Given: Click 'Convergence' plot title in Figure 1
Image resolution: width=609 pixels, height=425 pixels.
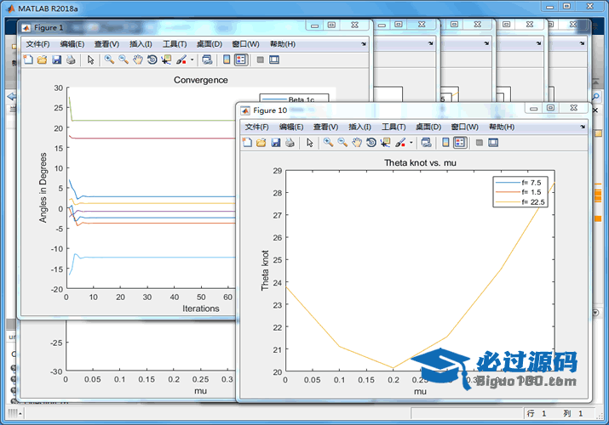Looking at the screenshot, I should (201, 80).
